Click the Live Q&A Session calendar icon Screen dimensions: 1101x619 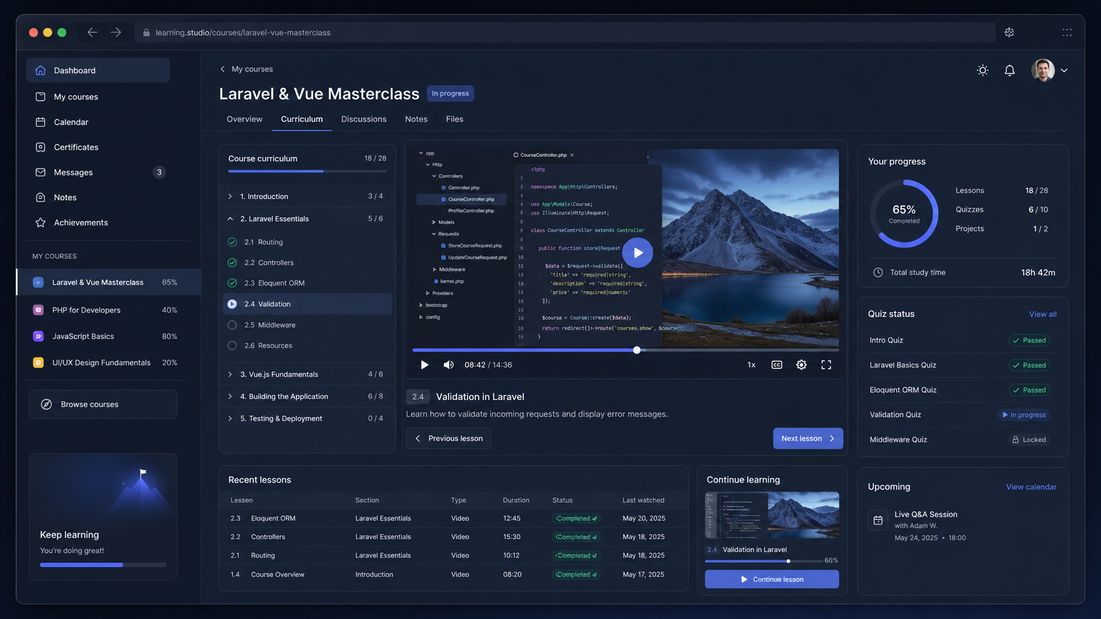878,520
